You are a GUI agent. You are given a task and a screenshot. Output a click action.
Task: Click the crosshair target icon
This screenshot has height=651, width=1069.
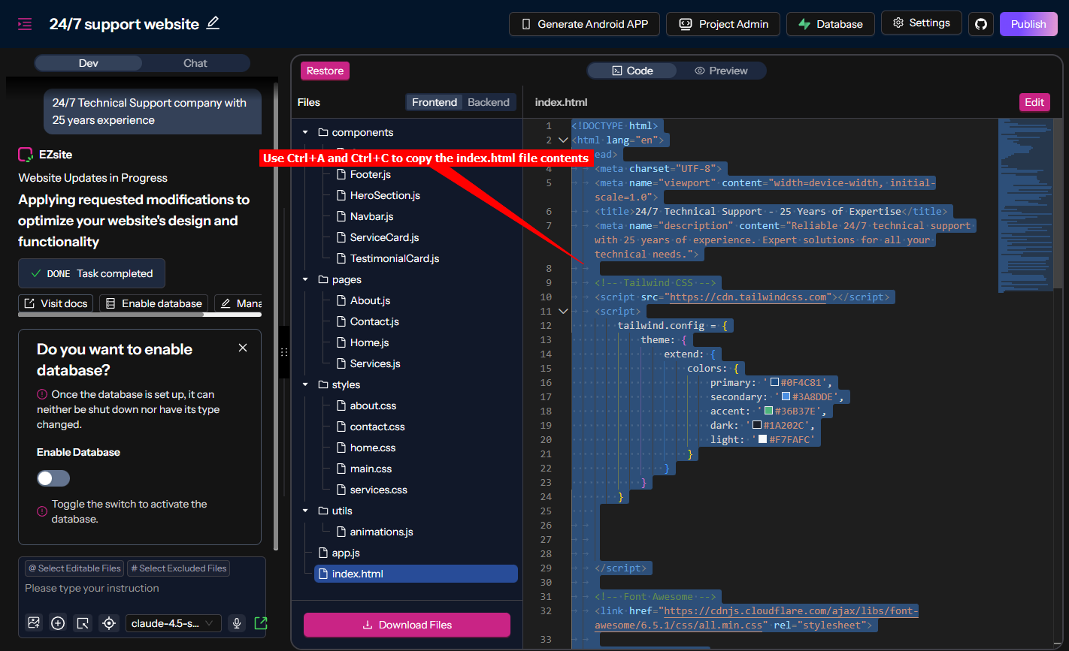tap(109, 623)
